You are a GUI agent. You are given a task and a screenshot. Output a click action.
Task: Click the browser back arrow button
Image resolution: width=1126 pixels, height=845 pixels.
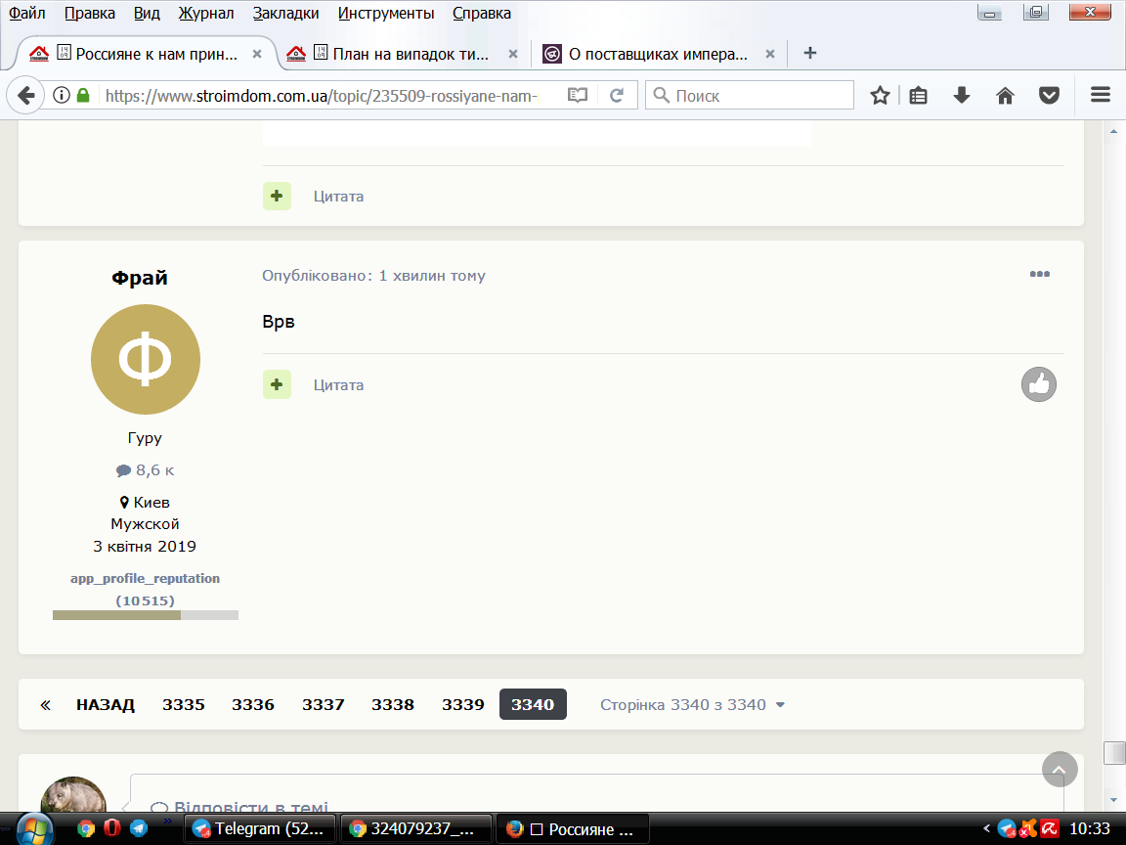(25, 96)
